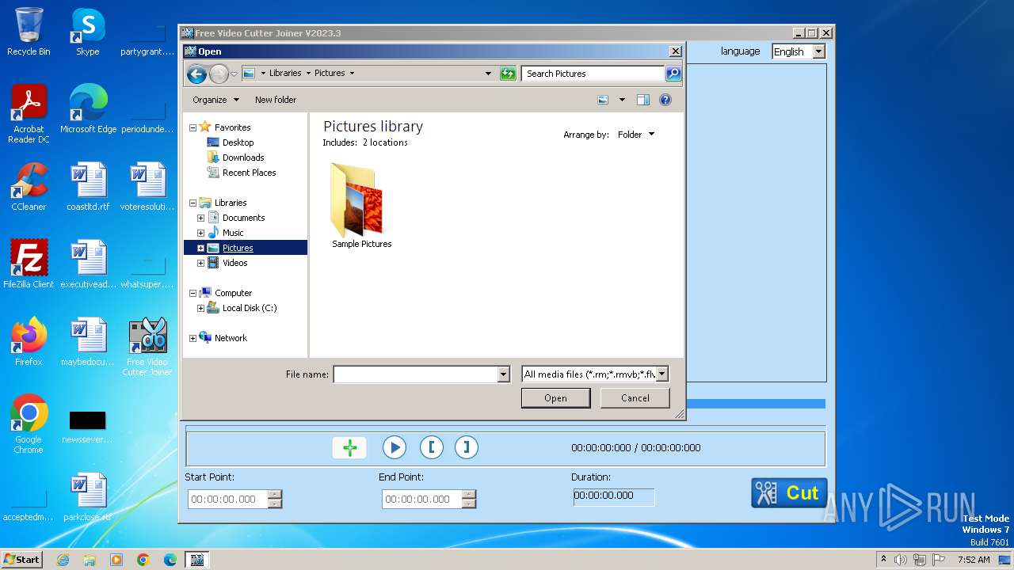Open Acrobat Reader DC shortcut
The image size is (1014, 570).
pyautogui.click(x=29, y=114)
